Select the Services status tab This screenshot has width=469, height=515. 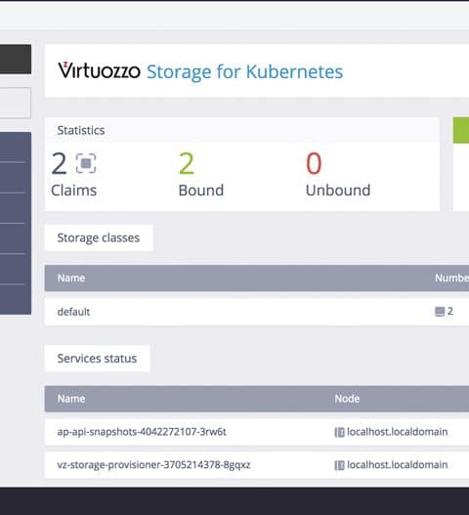click(x=97, y=359)
